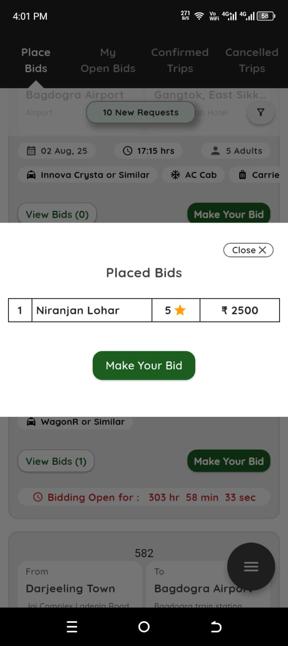Tap the luggage Carrier icon
Viewport: 288px width, 646px height.
tap(243, 175)
